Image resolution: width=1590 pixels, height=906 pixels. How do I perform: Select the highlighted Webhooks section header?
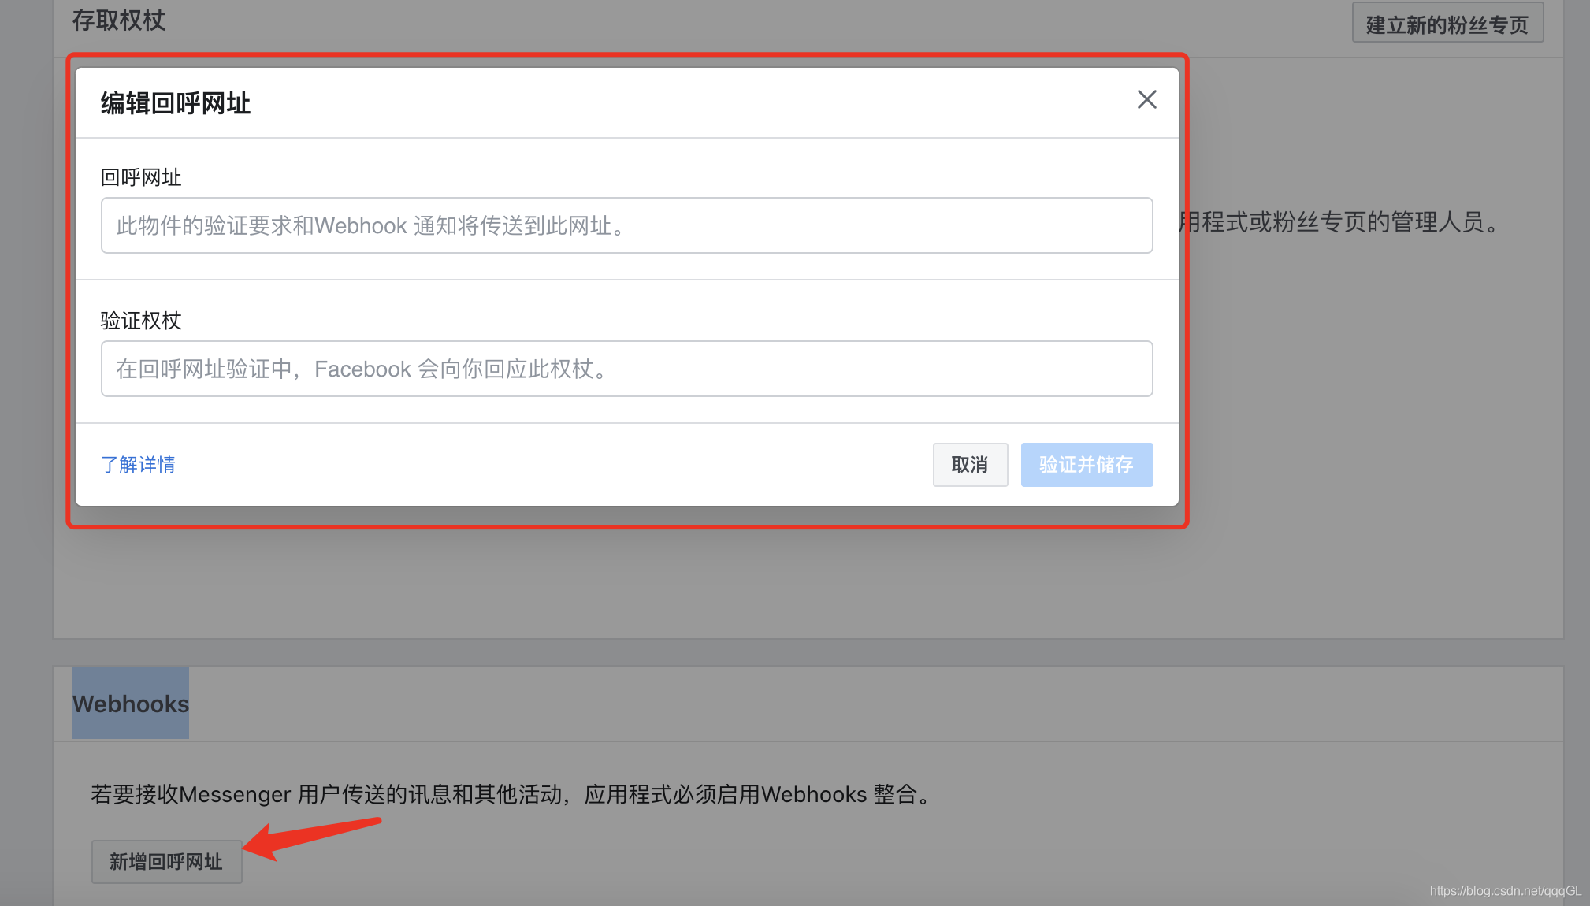point(131,704)
